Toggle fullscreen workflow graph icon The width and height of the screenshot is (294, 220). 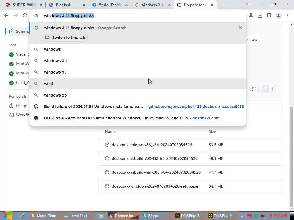tap(254, 89)
